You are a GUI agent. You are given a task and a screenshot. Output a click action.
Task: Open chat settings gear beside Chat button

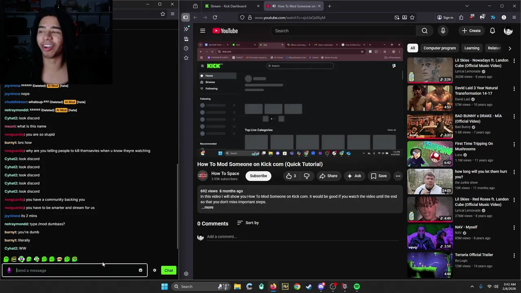point(155,270)
